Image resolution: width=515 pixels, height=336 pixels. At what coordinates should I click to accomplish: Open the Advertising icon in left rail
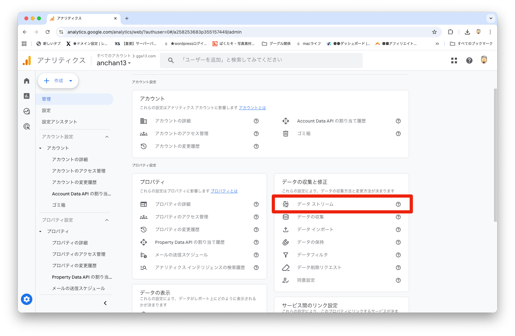pos(27,127)
